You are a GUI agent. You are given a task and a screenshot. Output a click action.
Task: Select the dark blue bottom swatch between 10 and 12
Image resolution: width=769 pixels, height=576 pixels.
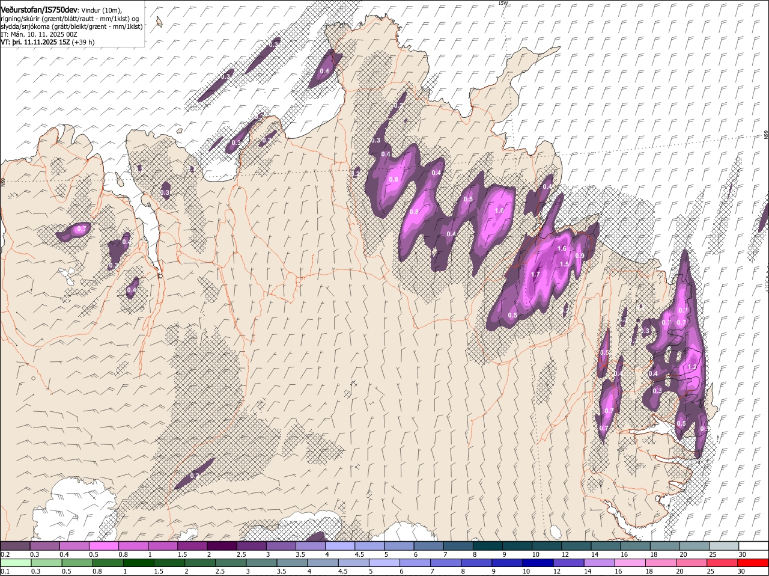tap(538, 563)
